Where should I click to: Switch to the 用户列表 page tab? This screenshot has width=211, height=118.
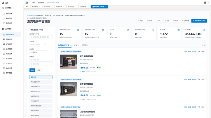(48, 7)
